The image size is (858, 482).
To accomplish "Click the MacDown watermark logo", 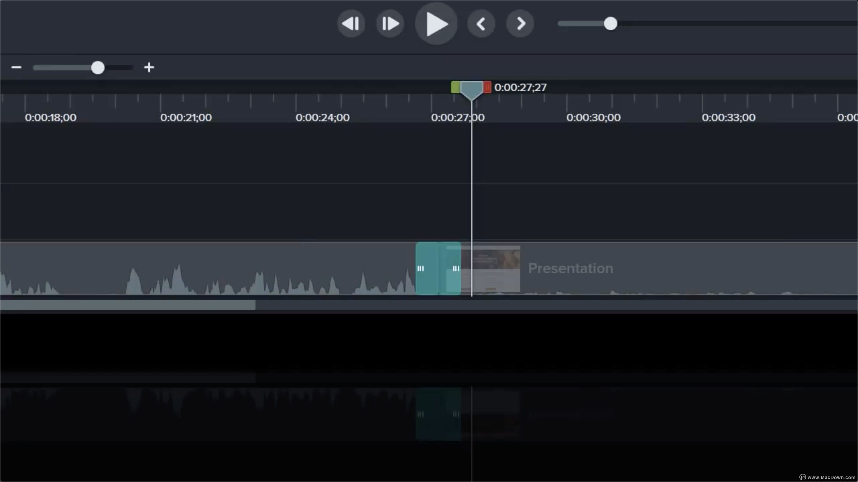I will tap(802, 476).
